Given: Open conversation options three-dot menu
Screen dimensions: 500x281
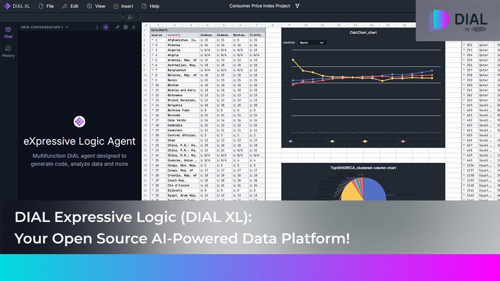Looking at the screenshot, I should [97, 27].
